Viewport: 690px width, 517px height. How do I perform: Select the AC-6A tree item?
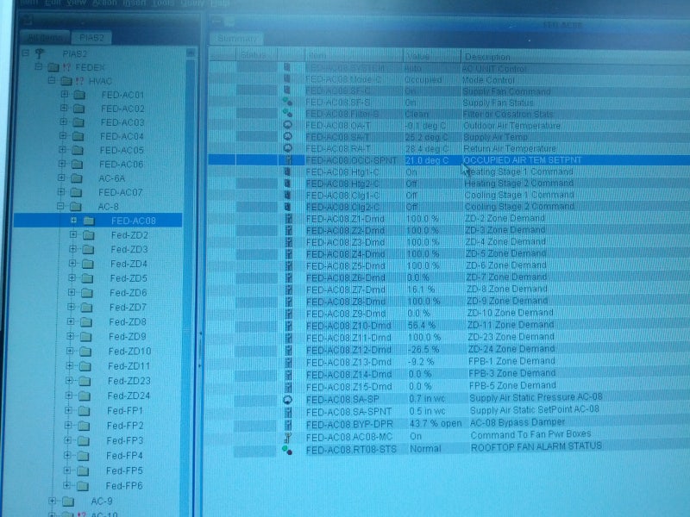coord(112,178)
